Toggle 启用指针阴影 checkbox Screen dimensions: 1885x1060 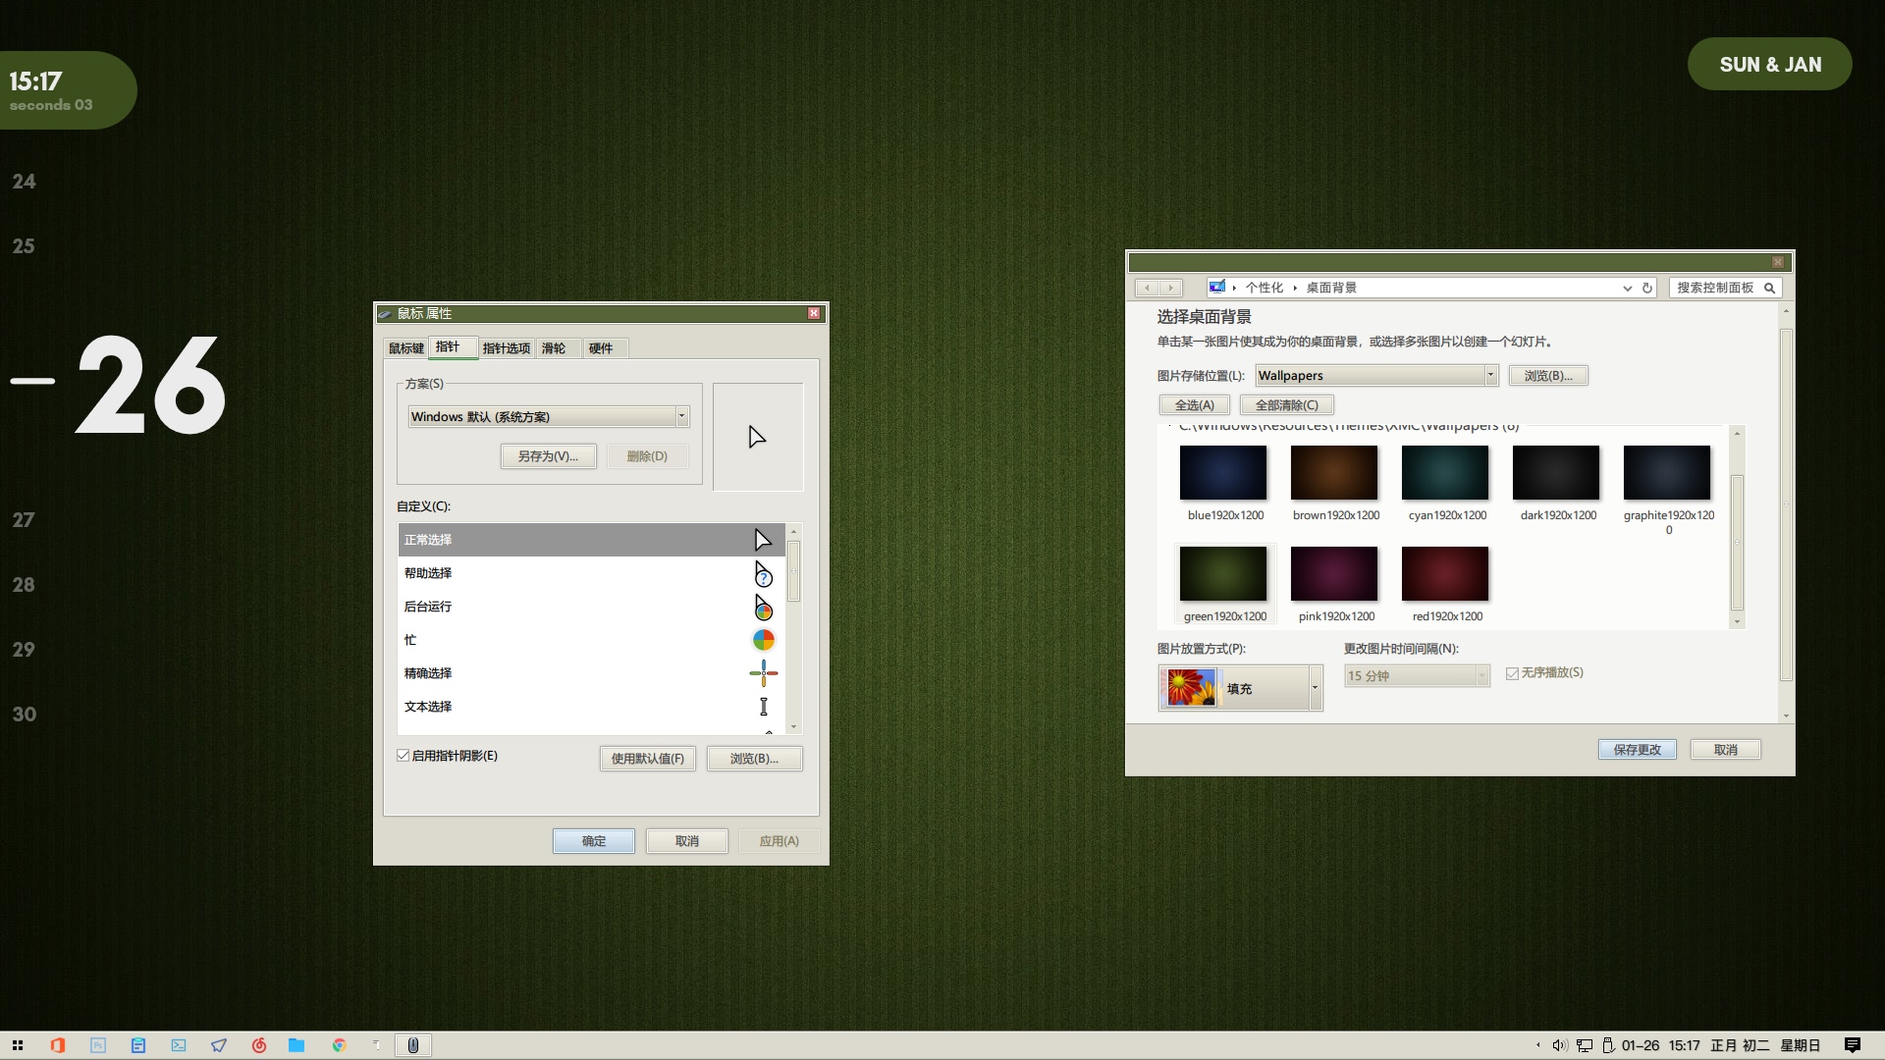(403, 756)
